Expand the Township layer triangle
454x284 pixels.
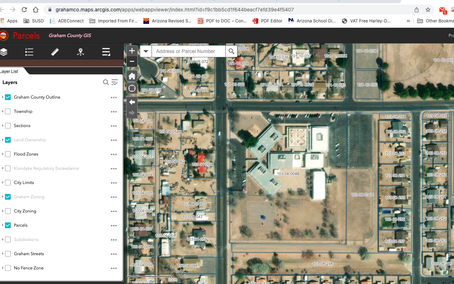[2, 111]
